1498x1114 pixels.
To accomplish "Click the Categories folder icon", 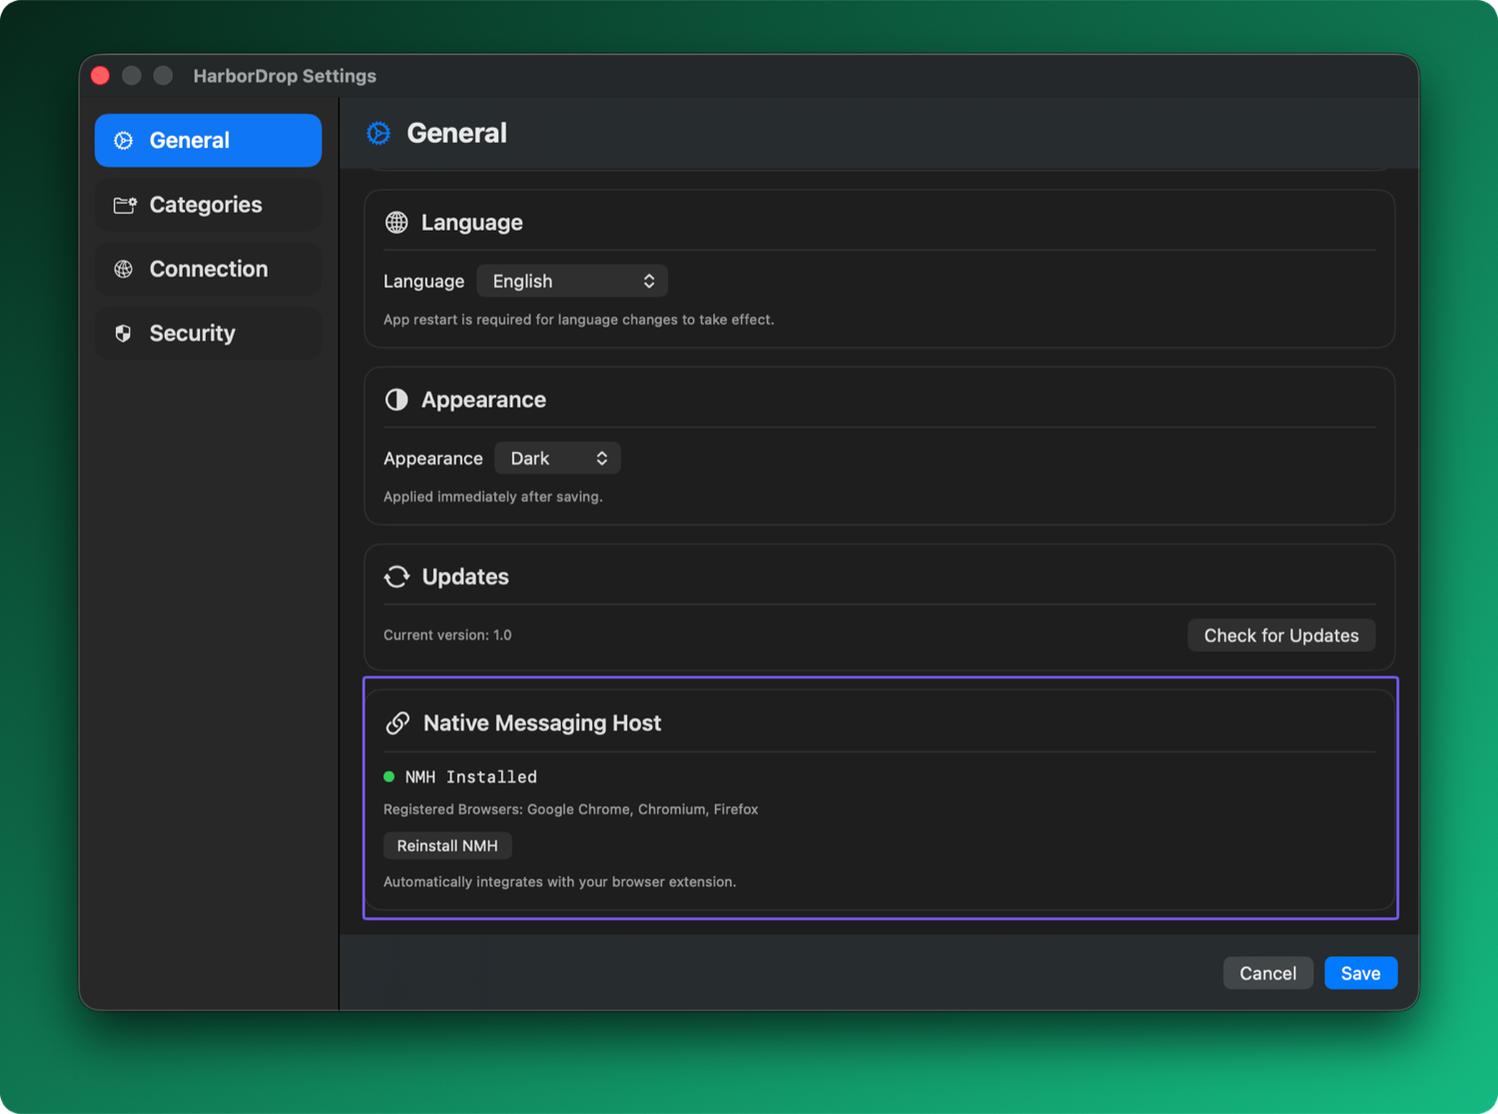I will pos(125,205).
